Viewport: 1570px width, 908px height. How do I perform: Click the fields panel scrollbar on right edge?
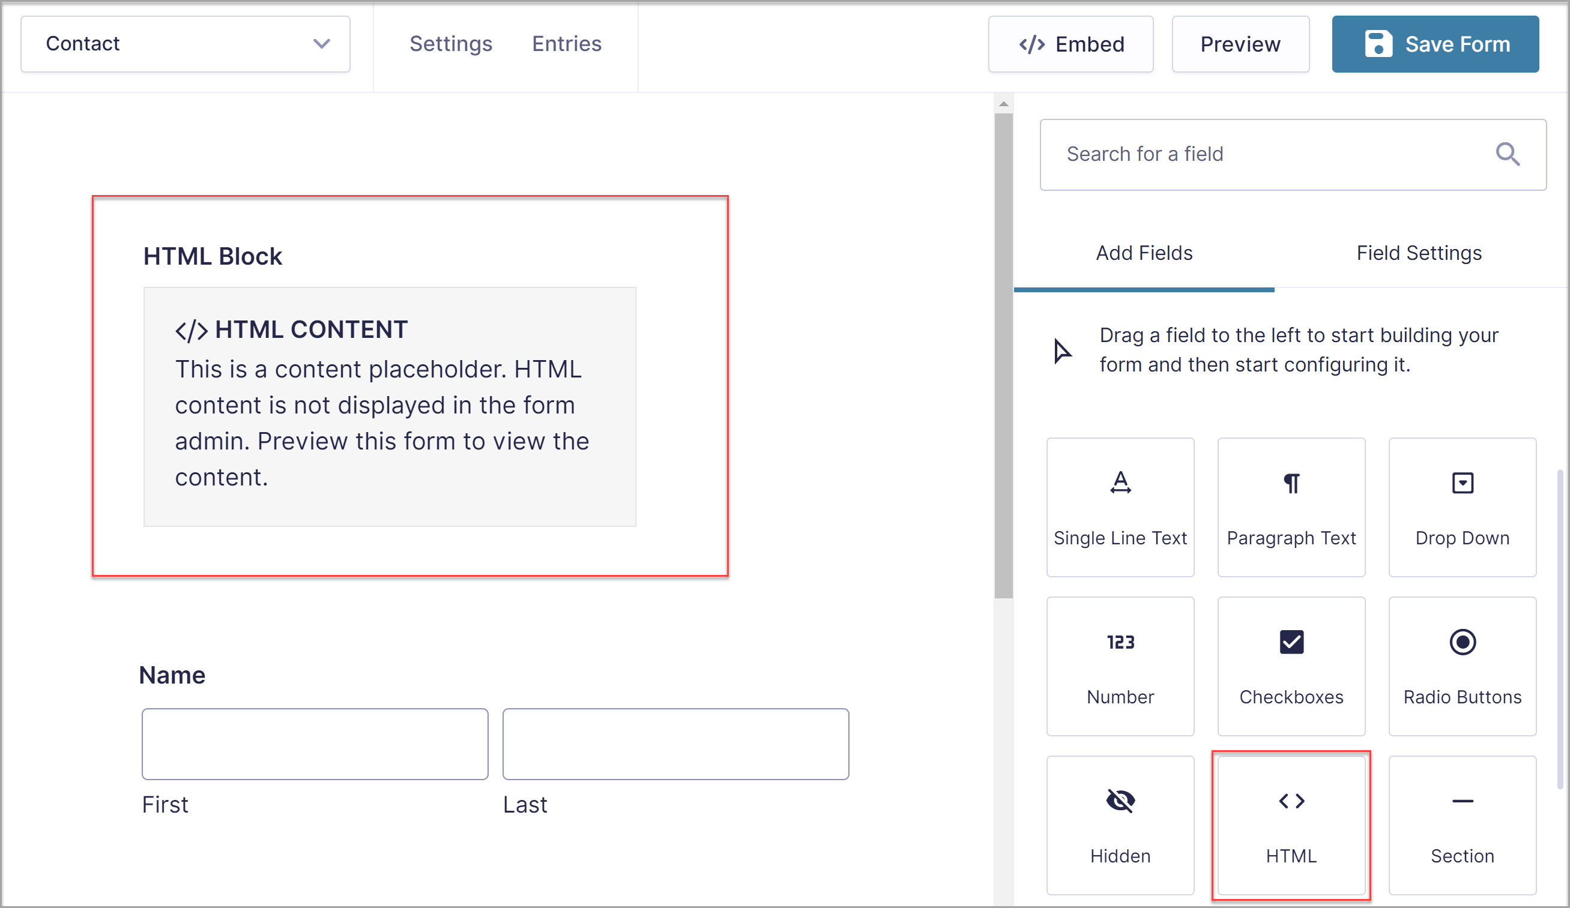[x=1560, y=629]
